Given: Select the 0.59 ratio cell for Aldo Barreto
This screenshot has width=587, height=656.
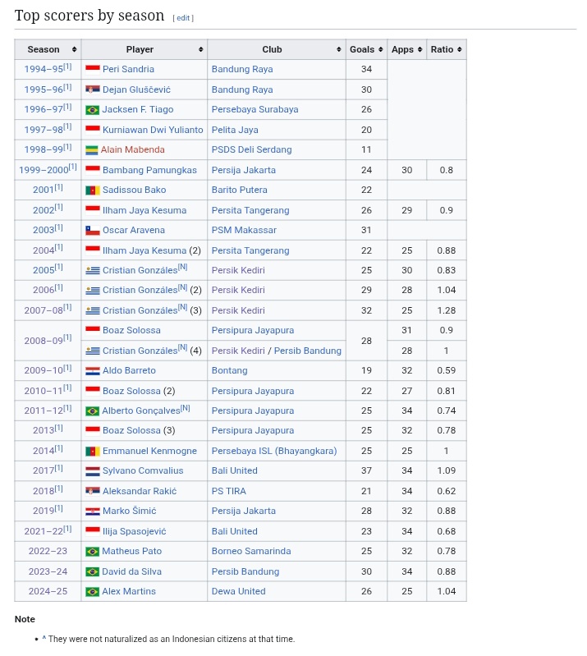Looking at the screenshot, I should pyautogui.click(x=446, y=370).
